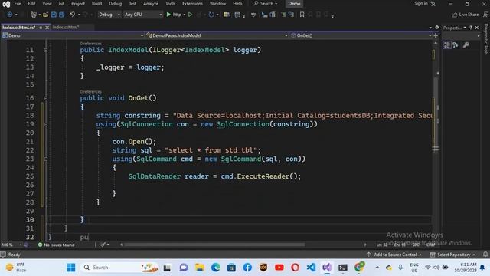The height and width of the screenshot is (276, 490).
Task: Collapse the IndexModel constructor at line 11
Action: 46,50
